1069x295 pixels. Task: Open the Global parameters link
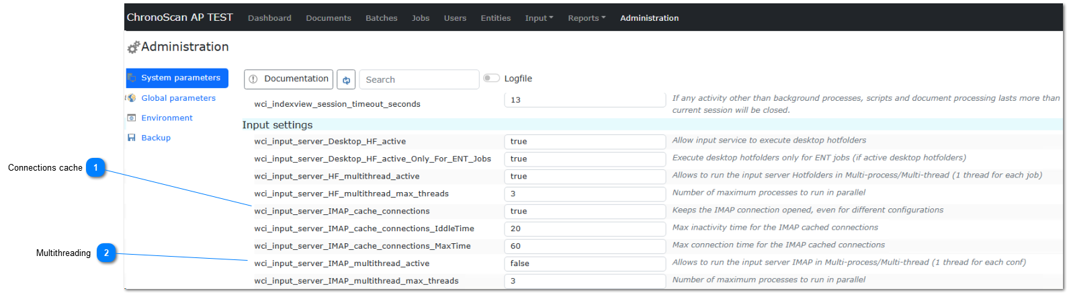click(x=178, y=98)
